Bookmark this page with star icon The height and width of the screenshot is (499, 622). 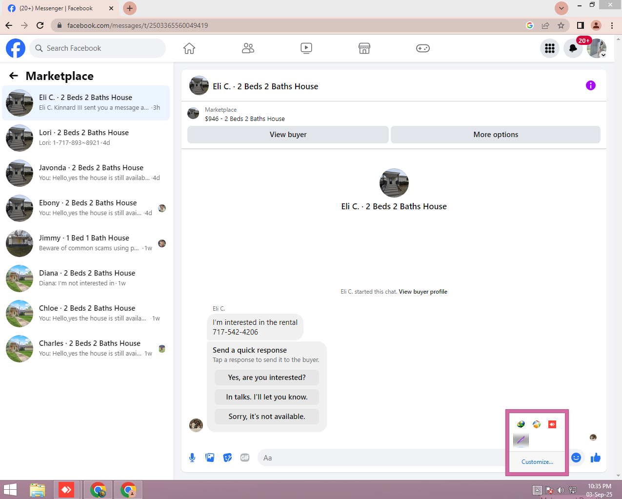pos(561,25)
